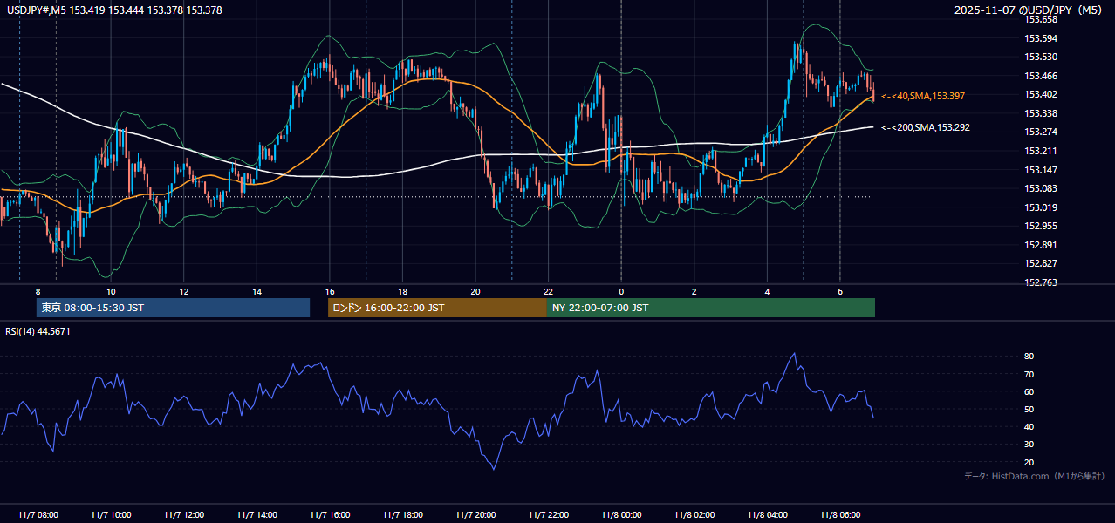The height and width of the screenshot is (523, 1115).
Task: Click price axis label 153.466
Action: click(1041, 76)
